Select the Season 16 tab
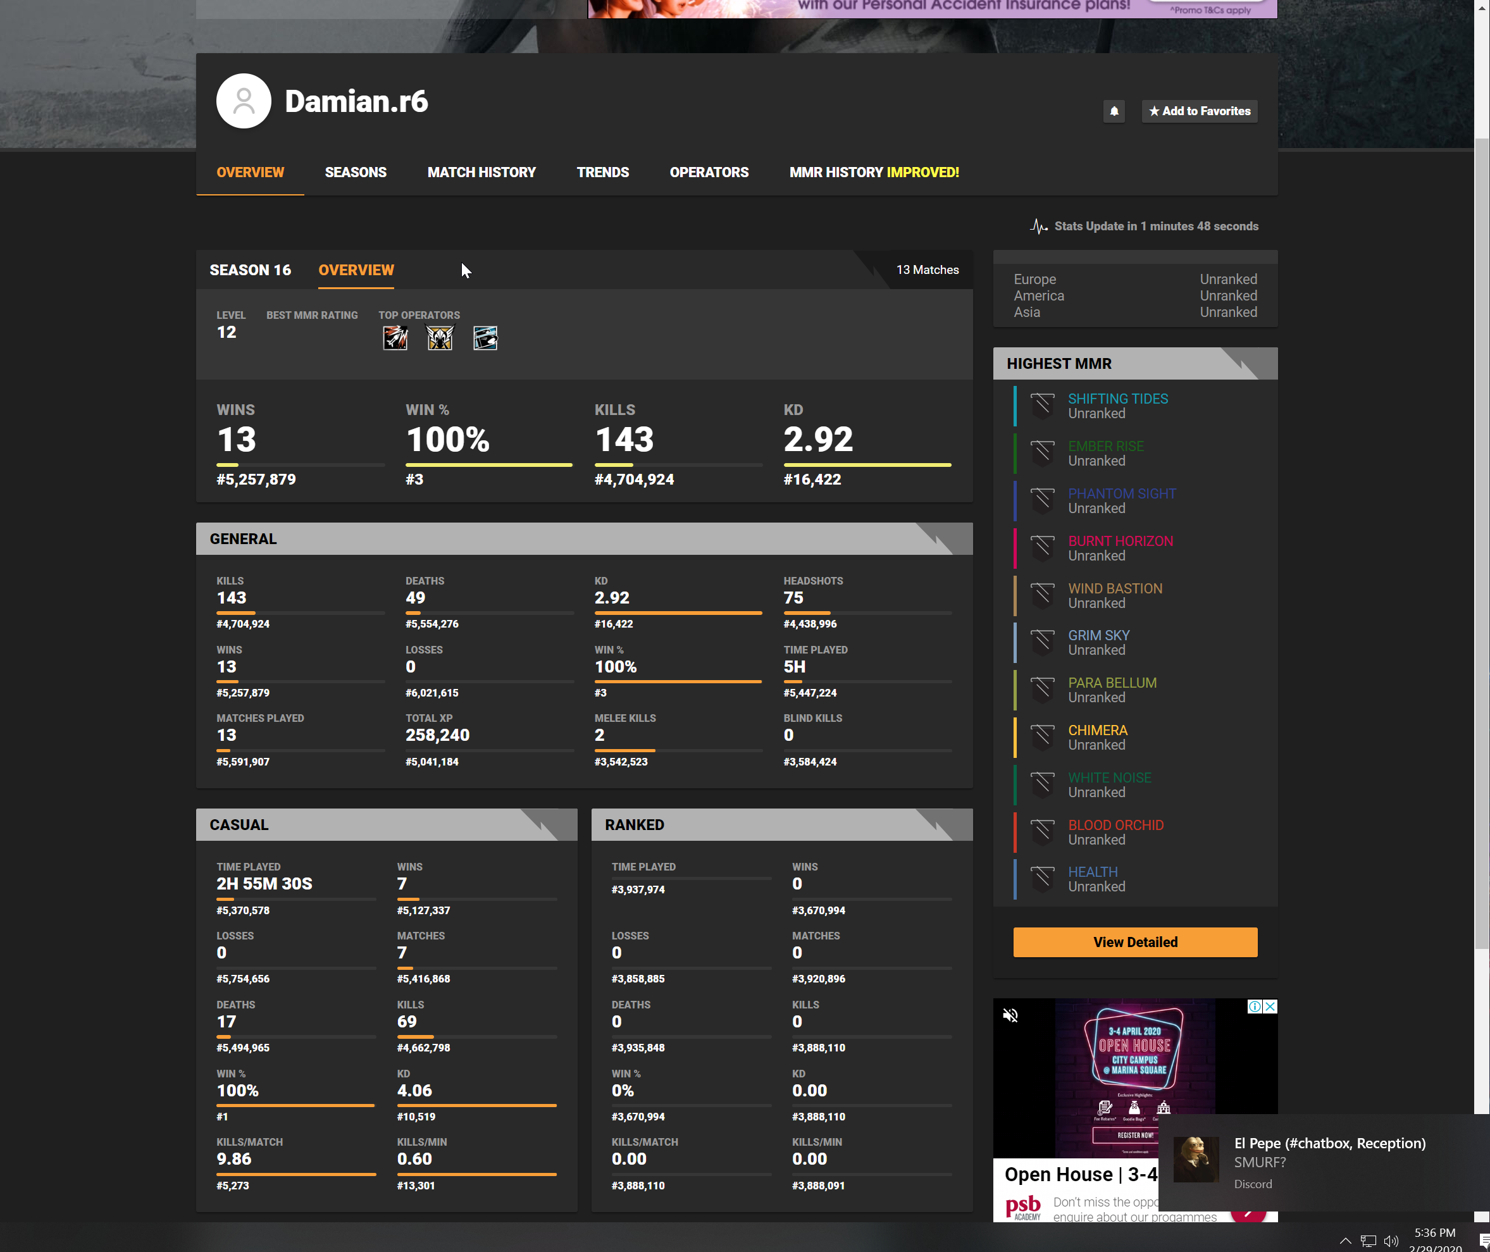Screen dimensions: 1490x1252 point(250,270)
